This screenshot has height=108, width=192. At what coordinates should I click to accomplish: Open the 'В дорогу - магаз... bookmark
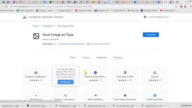[x=45, y=10]
